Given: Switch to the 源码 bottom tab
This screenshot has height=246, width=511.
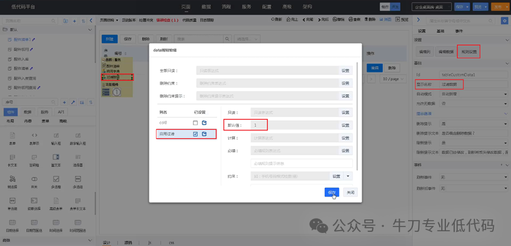Looking at the screenshot, I should (128, 242).
